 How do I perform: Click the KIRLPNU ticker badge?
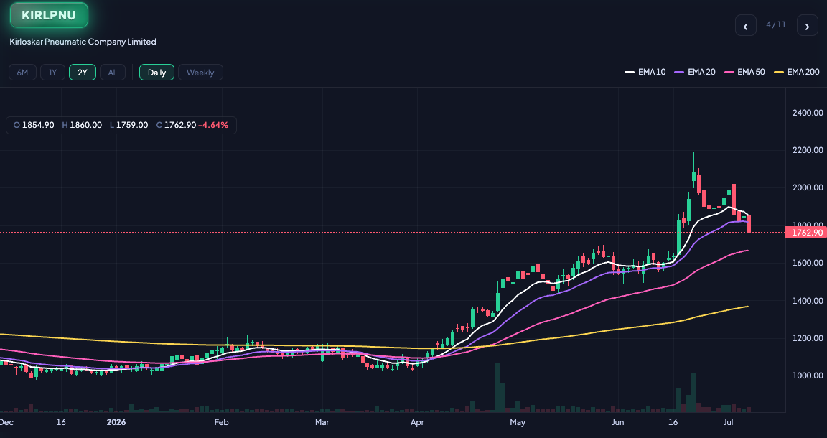point(49,15)
